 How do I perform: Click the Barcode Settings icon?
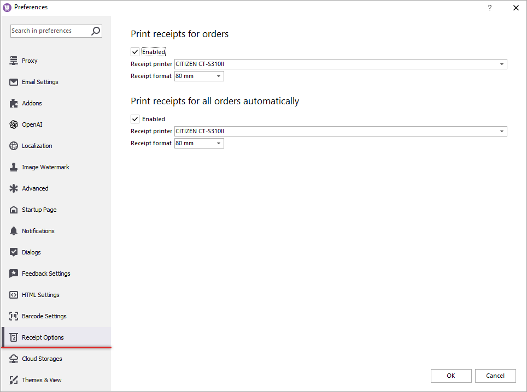point(14,316)
